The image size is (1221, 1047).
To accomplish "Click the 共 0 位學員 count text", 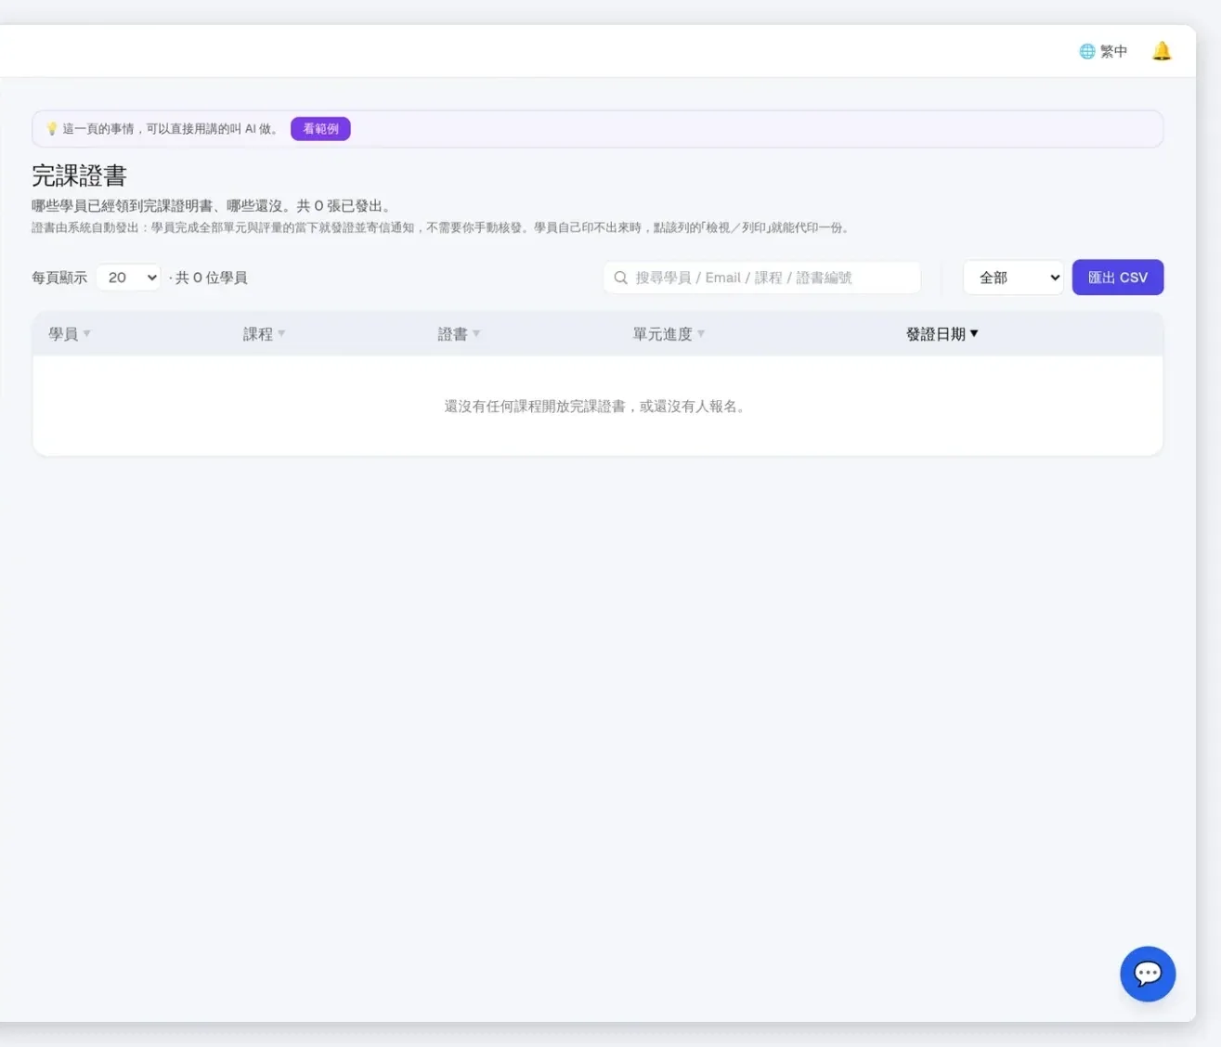I will [211, 278].
